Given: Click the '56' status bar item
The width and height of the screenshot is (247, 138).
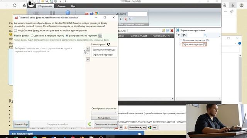Looking at the screenshot, I should coord(121,128).
